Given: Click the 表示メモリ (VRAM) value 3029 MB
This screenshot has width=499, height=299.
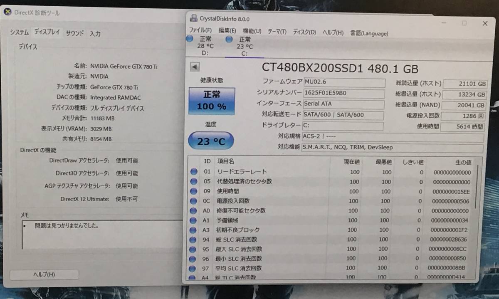Looking at the screenshot, I should [101, 129].
